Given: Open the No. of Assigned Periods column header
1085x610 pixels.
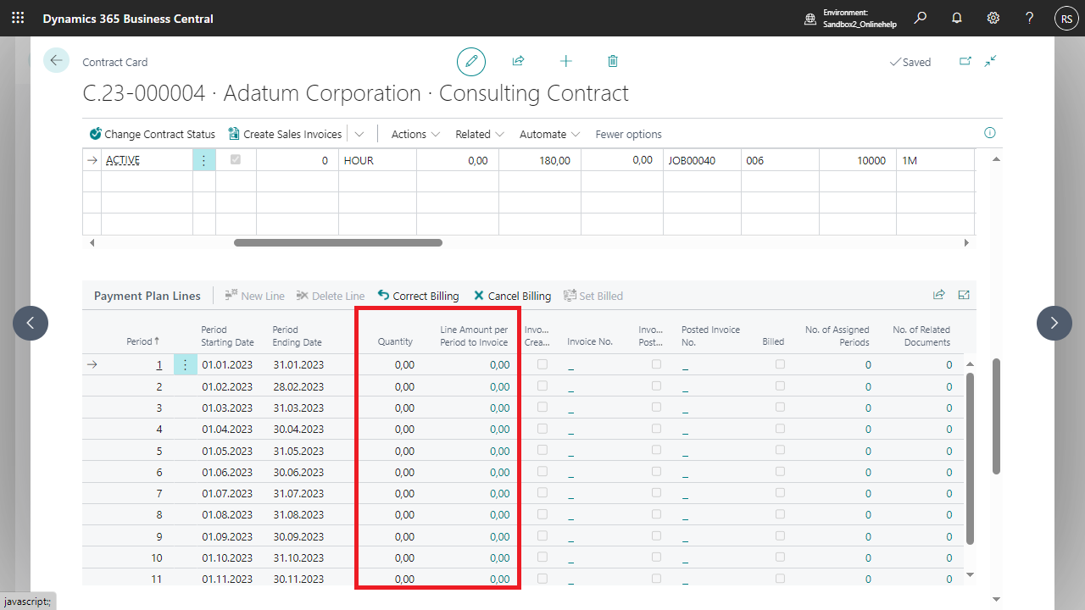Looking at the screenshot, I should [x=837, y=335].
